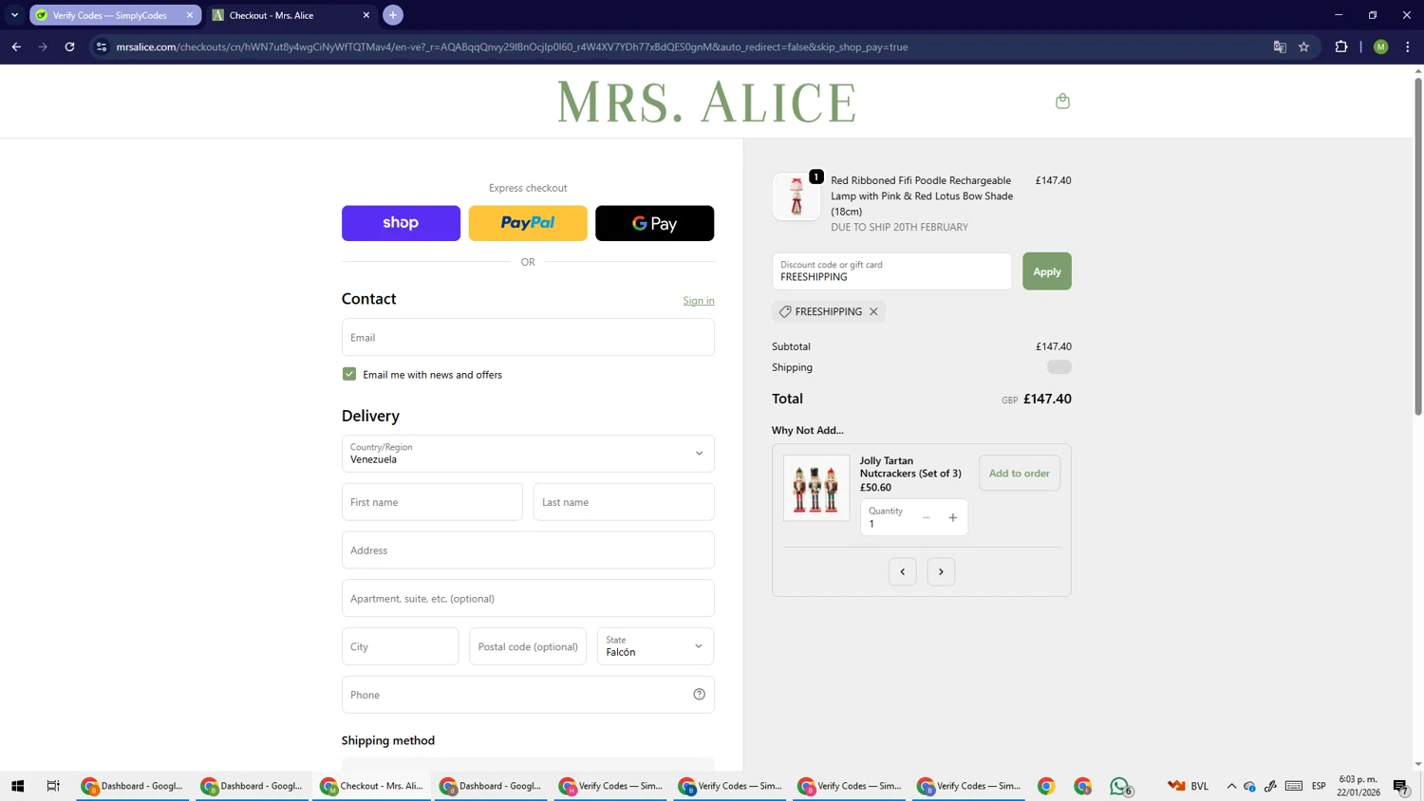The image size is (1424, 801).
Task: Click the browser address bar URL
Action: (x=512, y=47)
